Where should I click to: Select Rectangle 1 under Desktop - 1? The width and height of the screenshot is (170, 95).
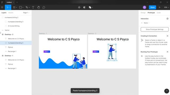(16, 68)
